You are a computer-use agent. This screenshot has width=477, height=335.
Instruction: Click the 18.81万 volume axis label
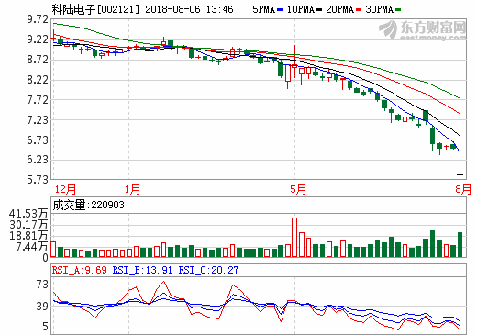tap(28, 236)
